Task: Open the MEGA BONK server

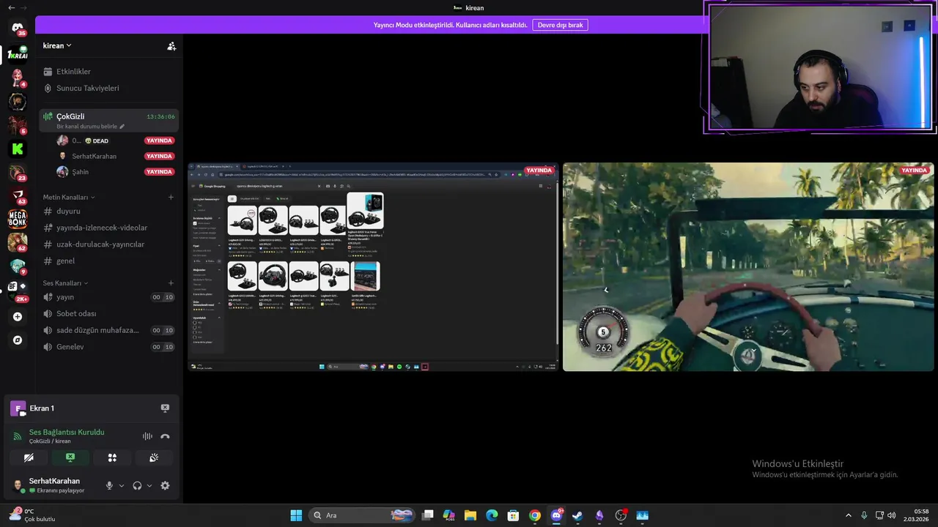Action: [x=18, y=219]
